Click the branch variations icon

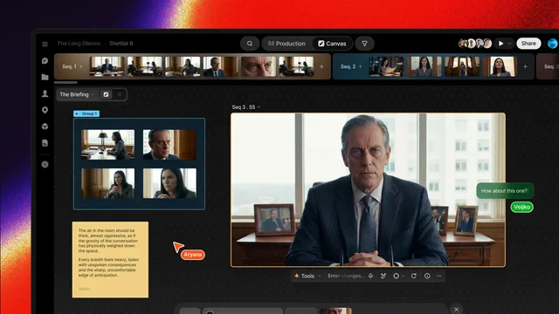point(383,276)
